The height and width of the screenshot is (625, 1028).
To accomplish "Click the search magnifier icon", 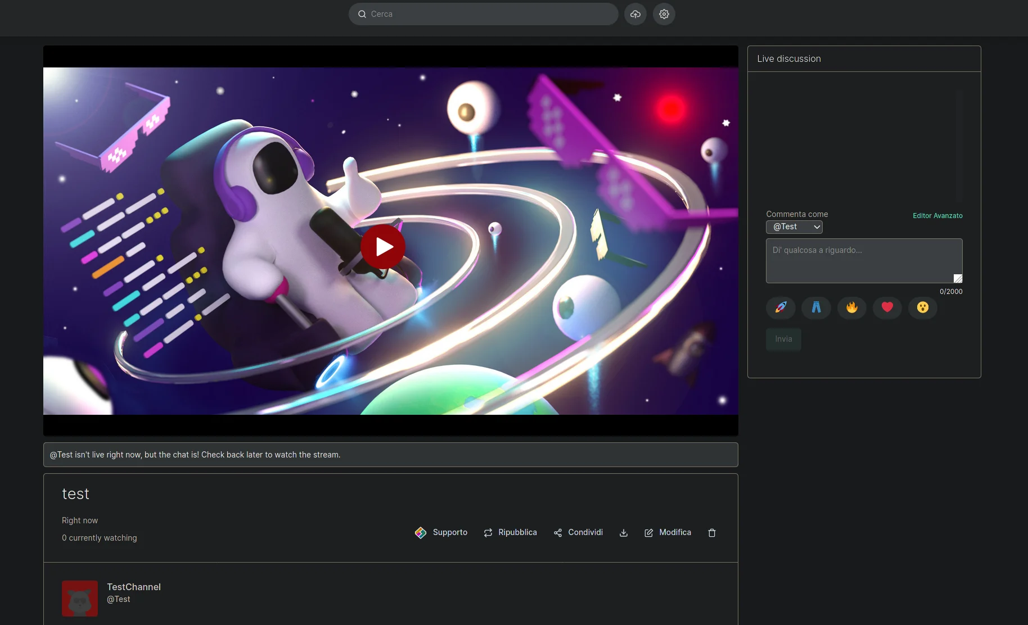I will click(362, 14).
